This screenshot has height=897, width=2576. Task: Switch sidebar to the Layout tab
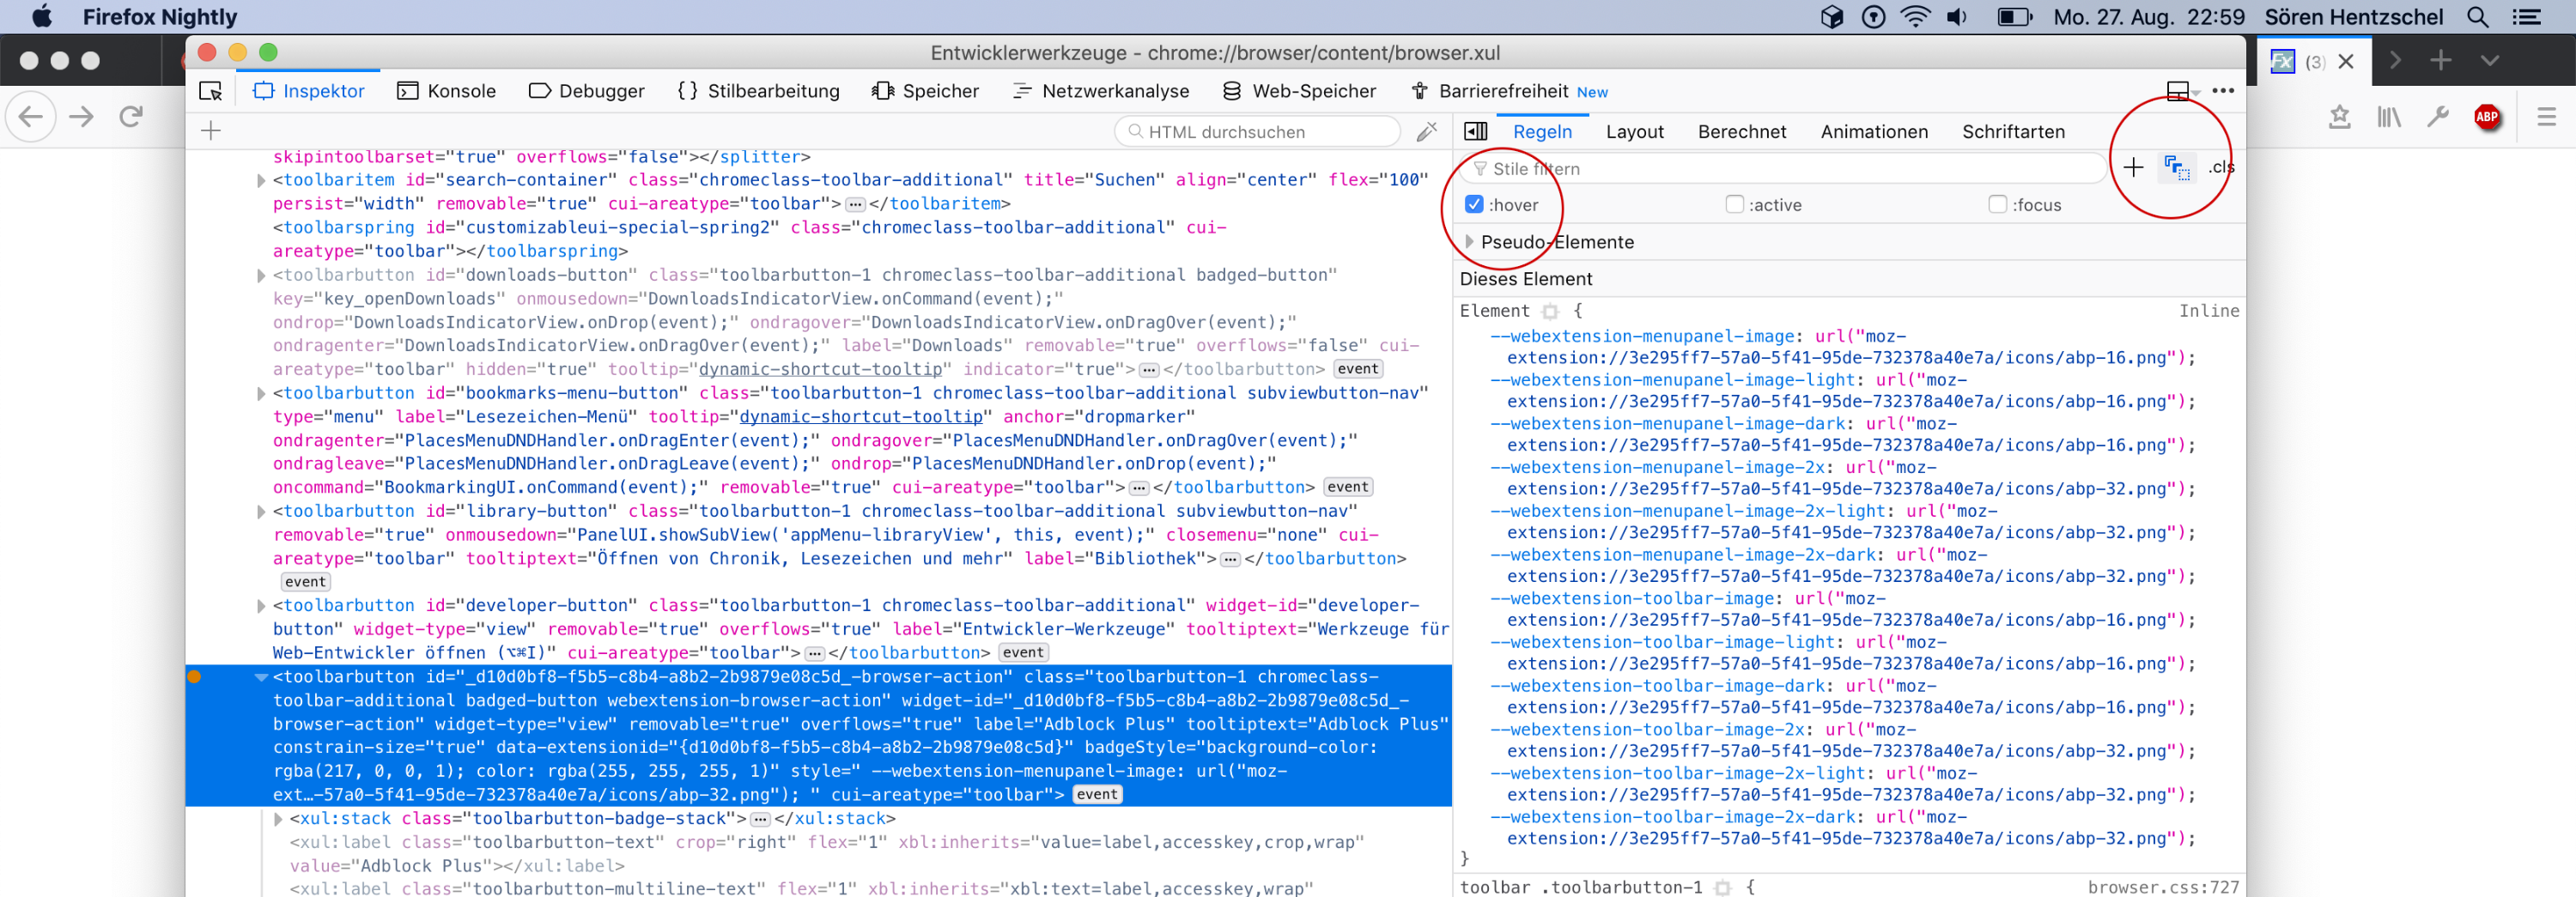(x=1635, y=132)
